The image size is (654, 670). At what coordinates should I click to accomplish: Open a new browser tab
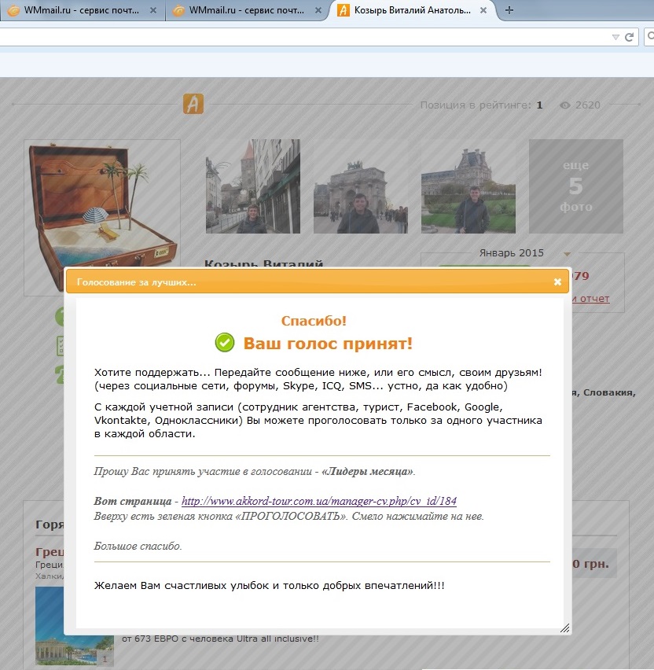point(509,10)
